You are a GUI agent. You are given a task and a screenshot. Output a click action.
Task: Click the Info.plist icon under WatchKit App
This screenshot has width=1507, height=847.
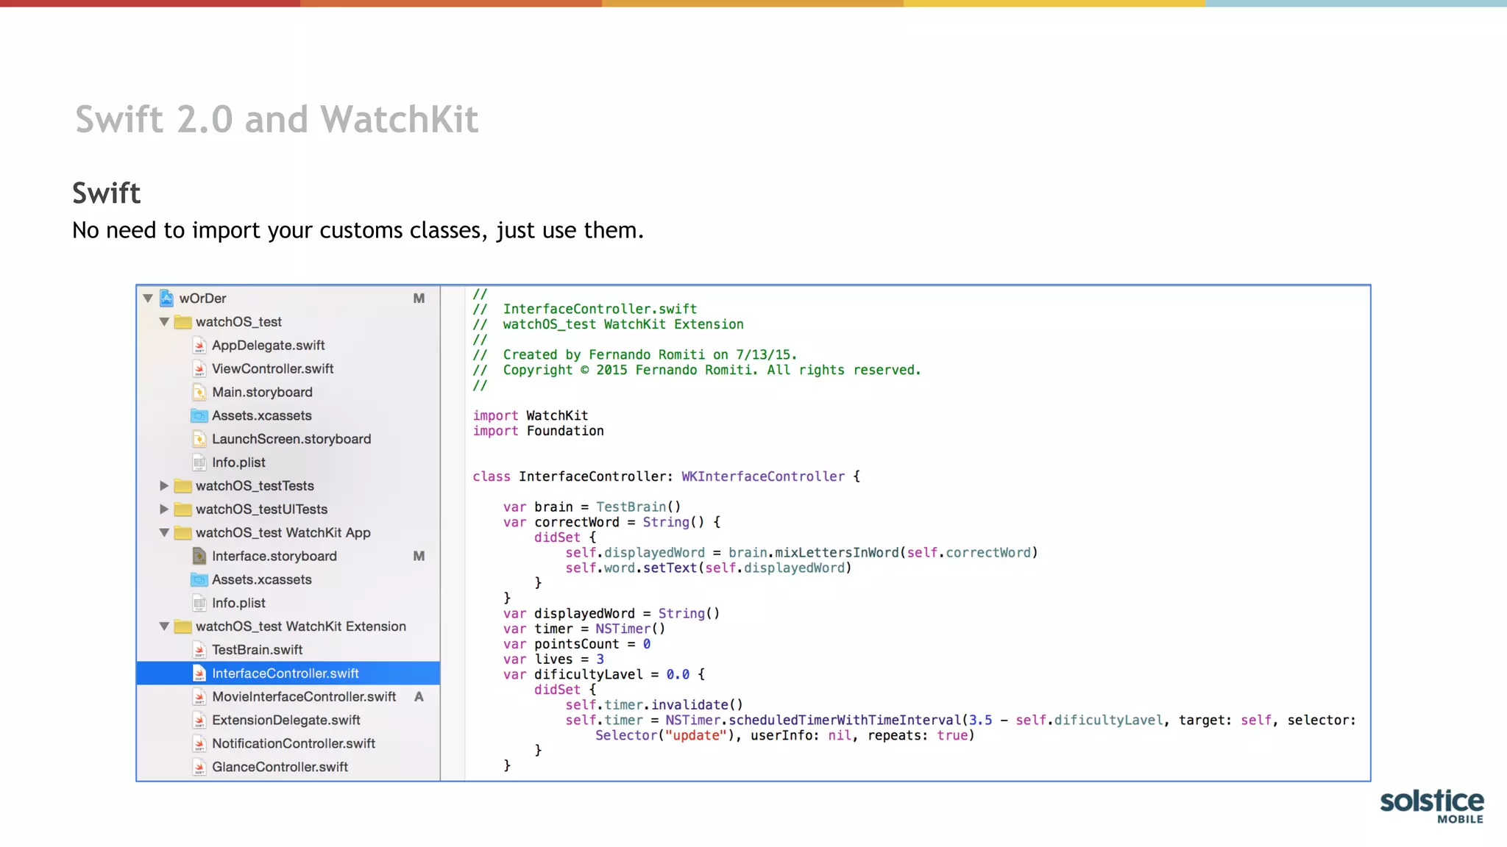pos(199,603)
